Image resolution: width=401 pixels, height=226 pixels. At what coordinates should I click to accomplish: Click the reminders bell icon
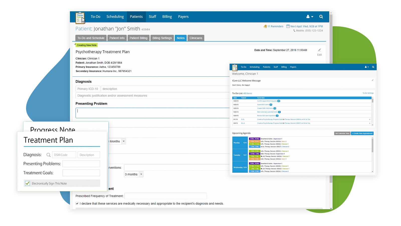[265, 26]
